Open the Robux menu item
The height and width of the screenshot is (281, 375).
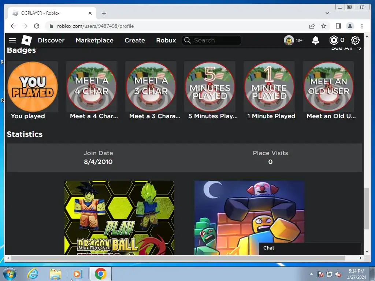[x=166, y=40]
